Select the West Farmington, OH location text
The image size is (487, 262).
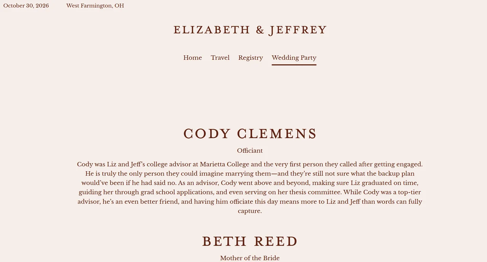95,5
